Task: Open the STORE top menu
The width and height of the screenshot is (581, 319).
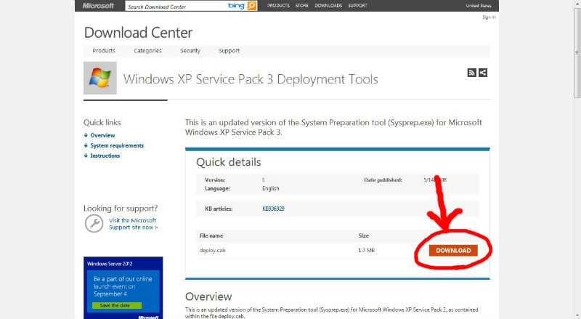Action: coord(302,6)
